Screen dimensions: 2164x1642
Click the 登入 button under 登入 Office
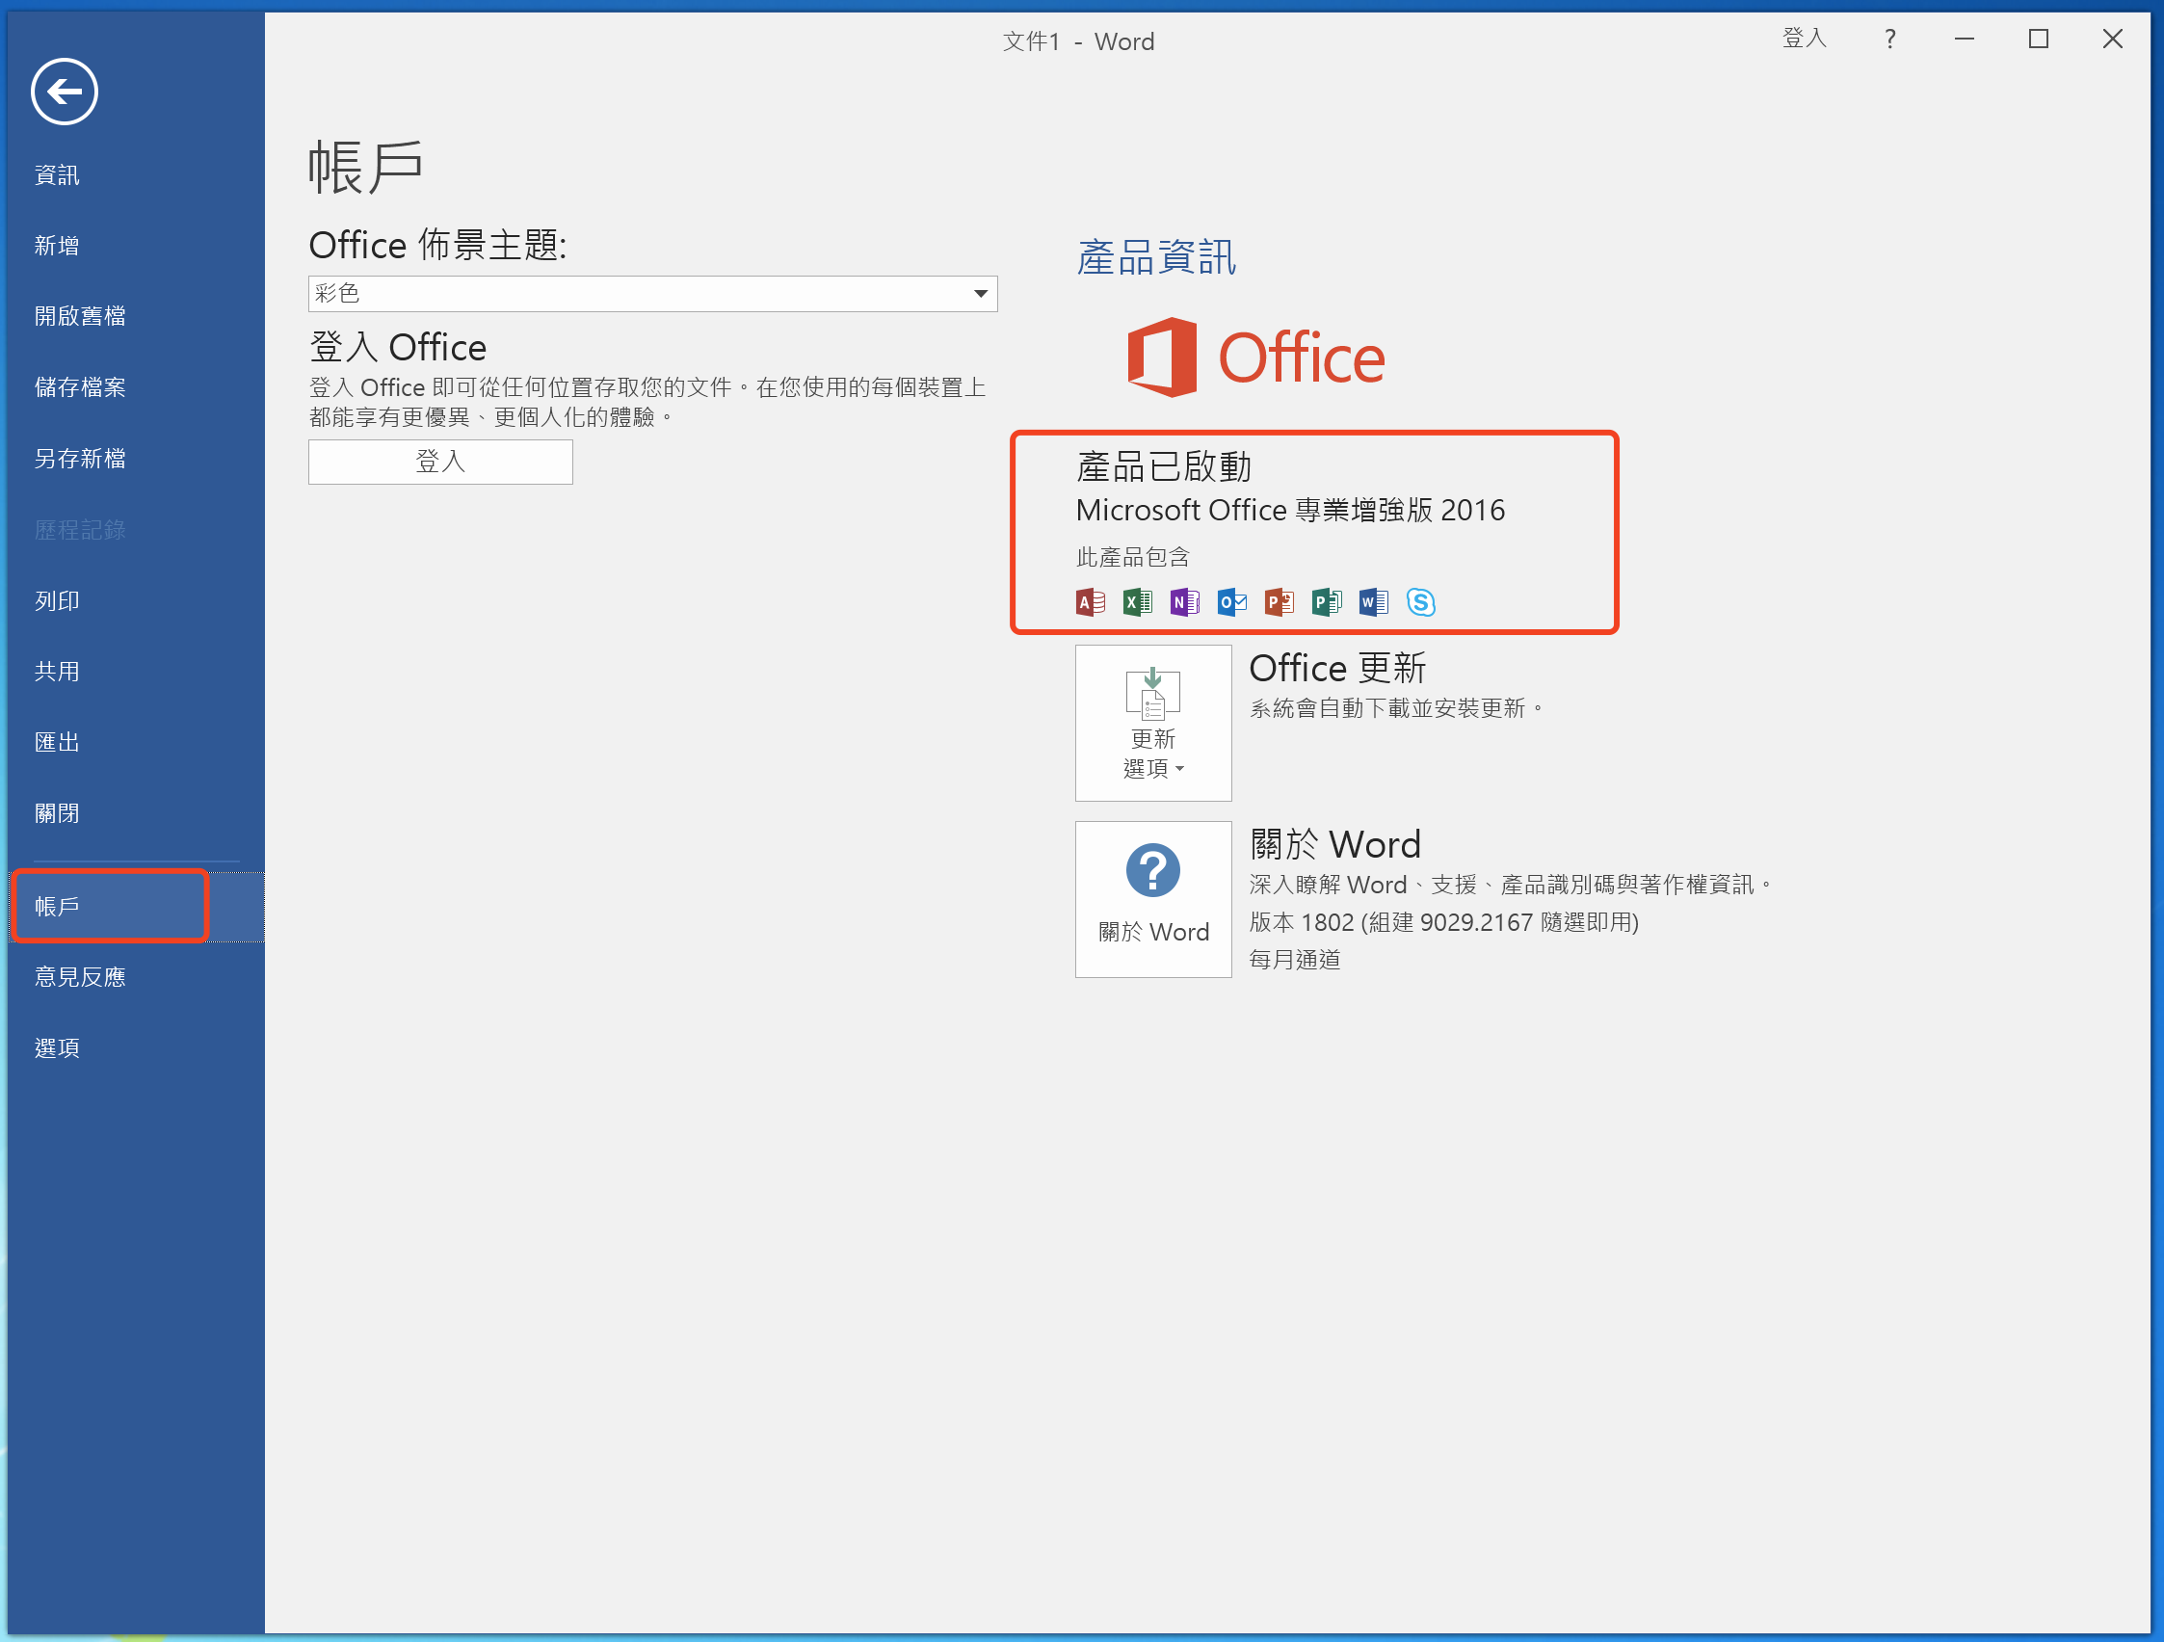(x=440, y=462)
